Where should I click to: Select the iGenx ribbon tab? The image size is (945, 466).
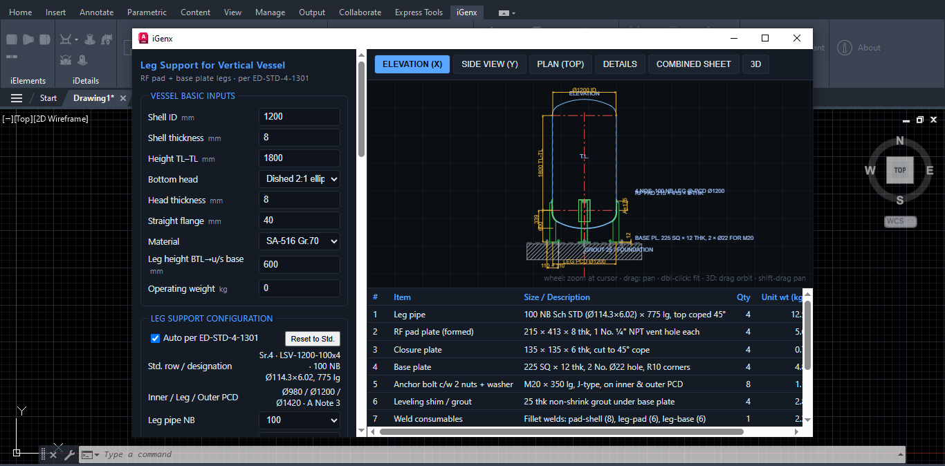[x=467, y=12]
